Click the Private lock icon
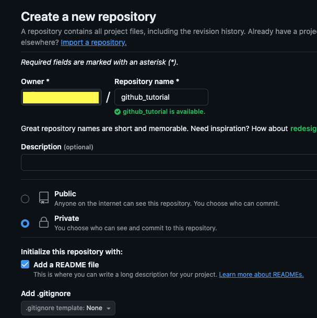317x318 pixels. pyautogui.click(x=44, y=222)
